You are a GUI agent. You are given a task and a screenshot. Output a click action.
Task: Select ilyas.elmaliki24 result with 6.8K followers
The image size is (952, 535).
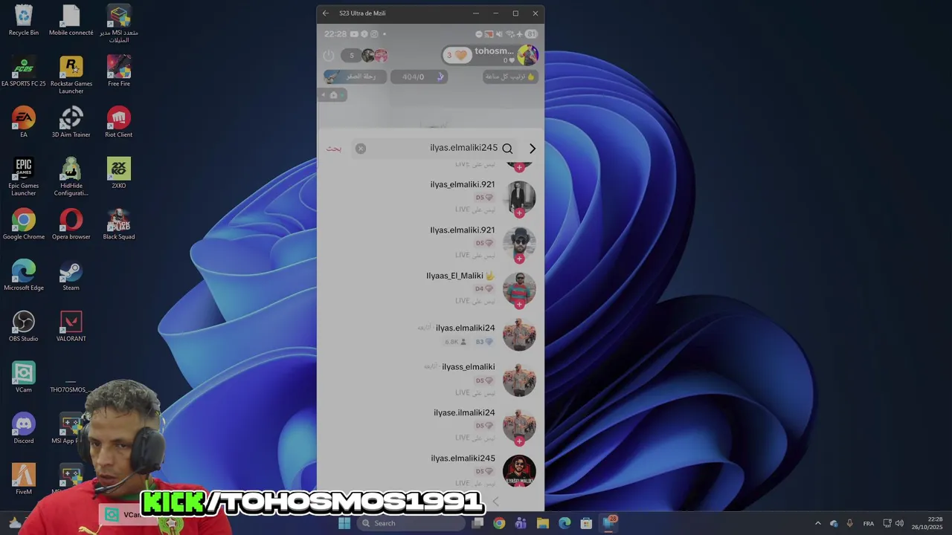(x=431, y=334)
